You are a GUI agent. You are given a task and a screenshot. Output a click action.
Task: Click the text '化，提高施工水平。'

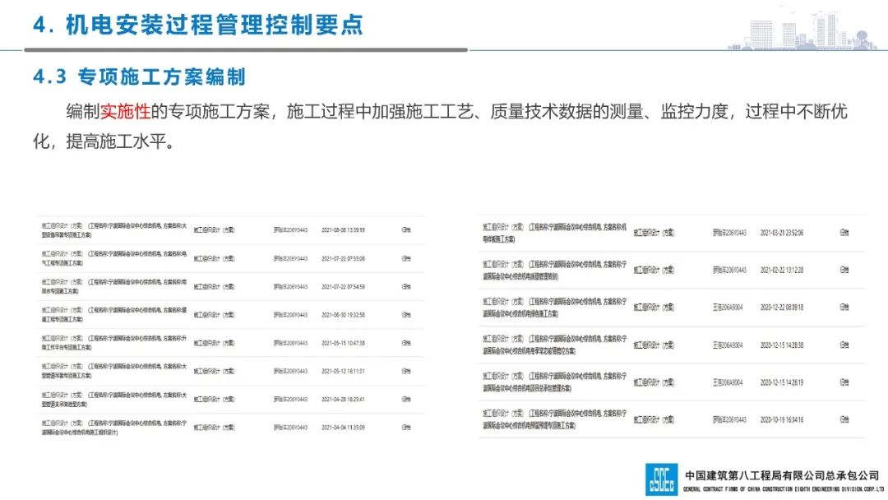104,141
